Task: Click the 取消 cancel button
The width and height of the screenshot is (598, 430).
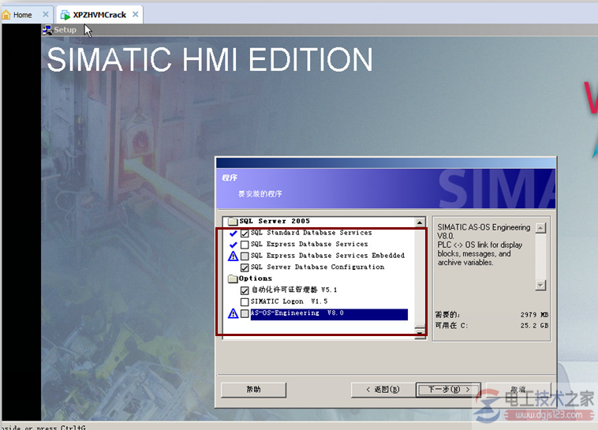Action: 518,390
